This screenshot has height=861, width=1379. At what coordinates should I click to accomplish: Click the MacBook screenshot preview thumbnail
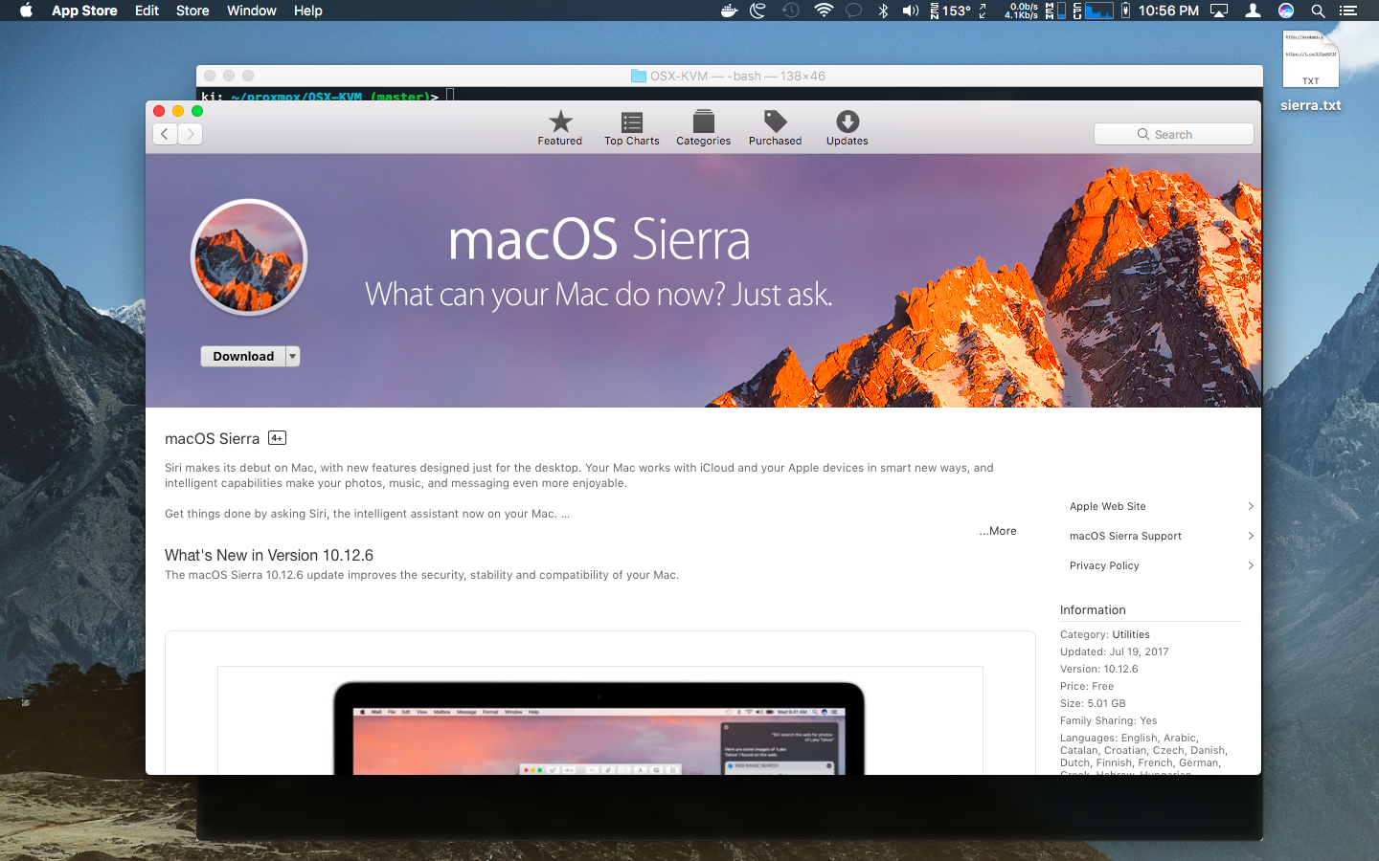pos(599,720)
